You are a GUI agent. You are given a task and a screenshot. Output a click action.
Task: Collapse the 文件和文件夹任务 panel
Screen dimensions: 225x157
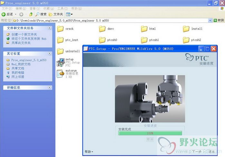pos(50,28)
